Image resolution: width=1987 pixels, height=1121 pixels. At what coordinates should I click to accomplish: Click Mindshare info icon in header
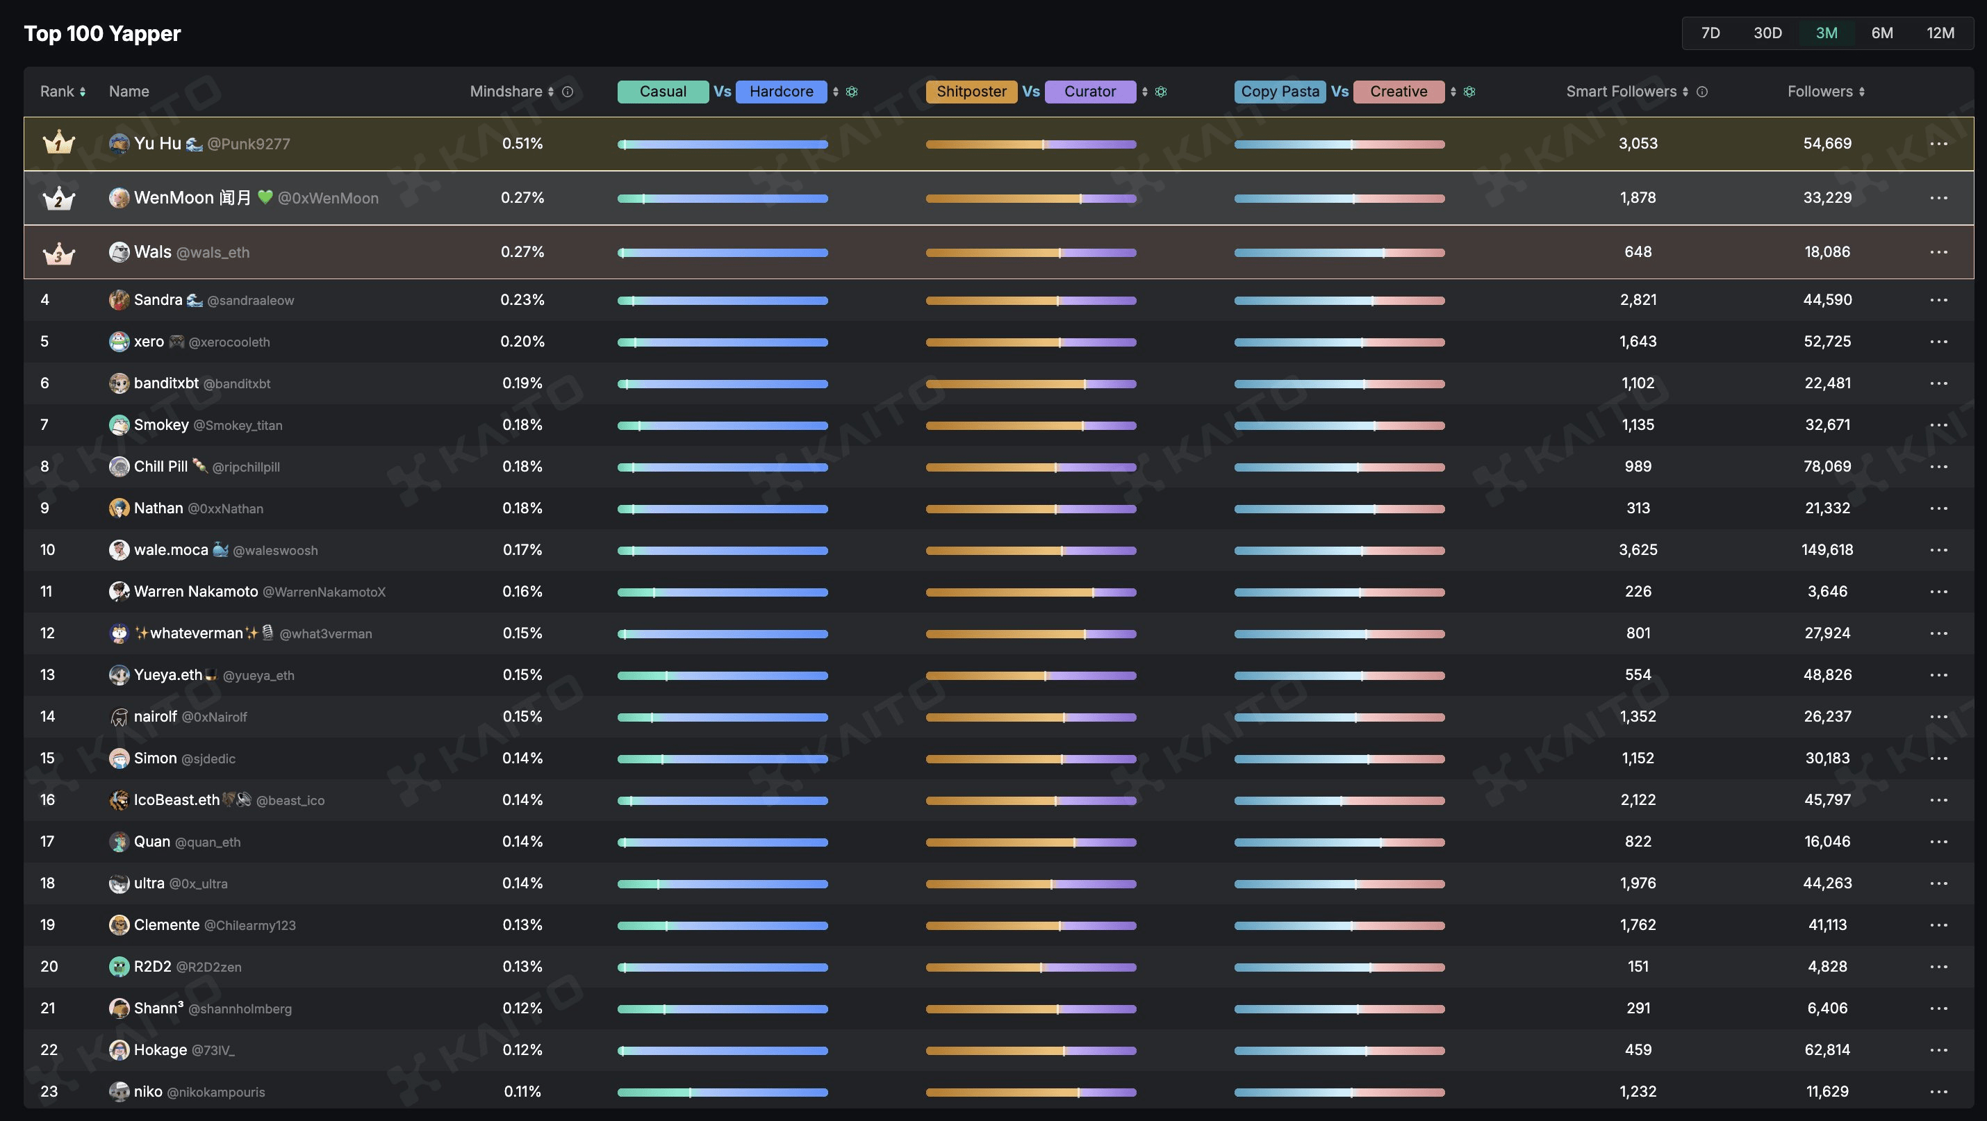(568, 92)
